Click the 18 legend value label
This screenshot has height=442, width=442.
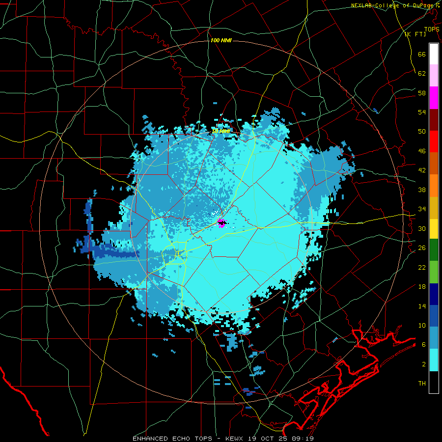coord(422,287)
